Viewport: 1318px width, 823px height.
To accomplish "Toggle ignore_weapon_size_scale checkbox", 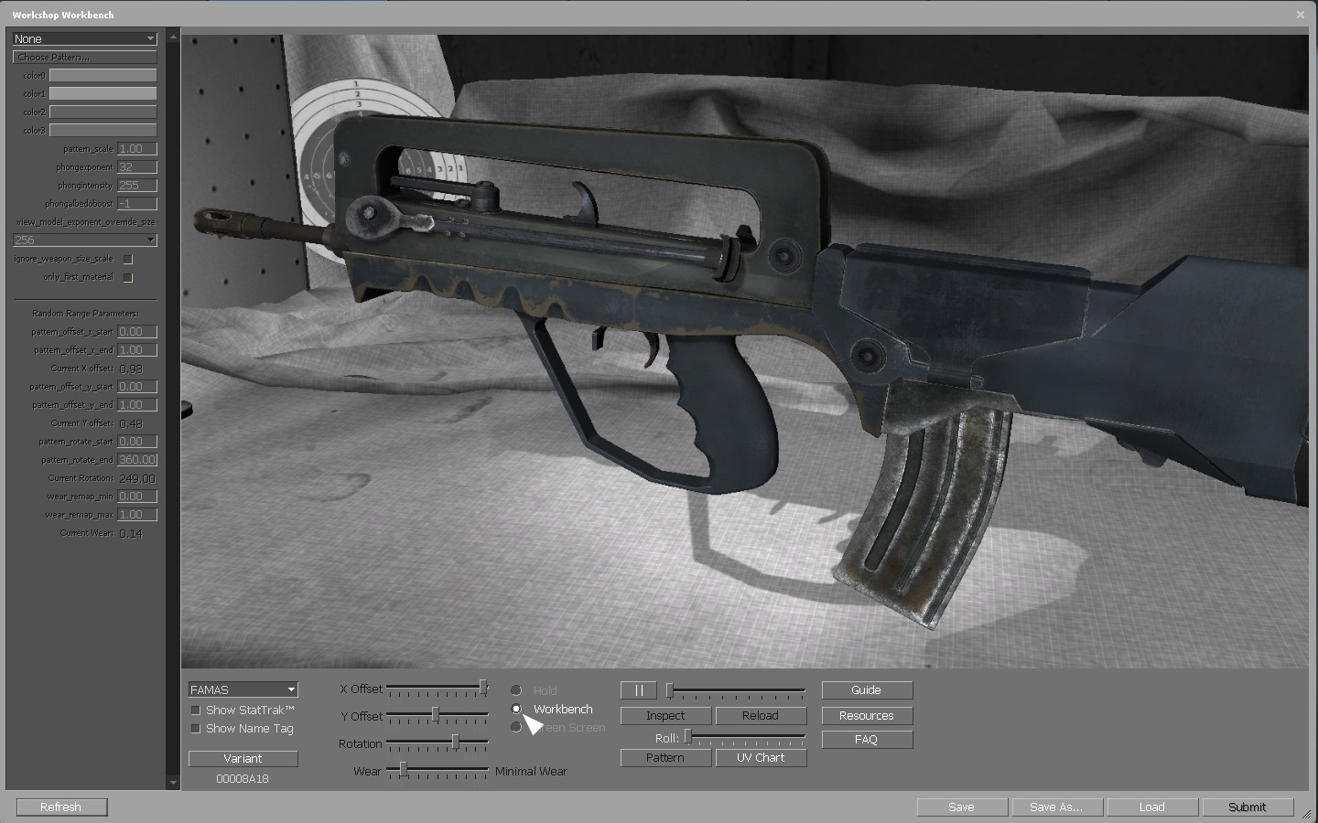I will click(128, 259).
